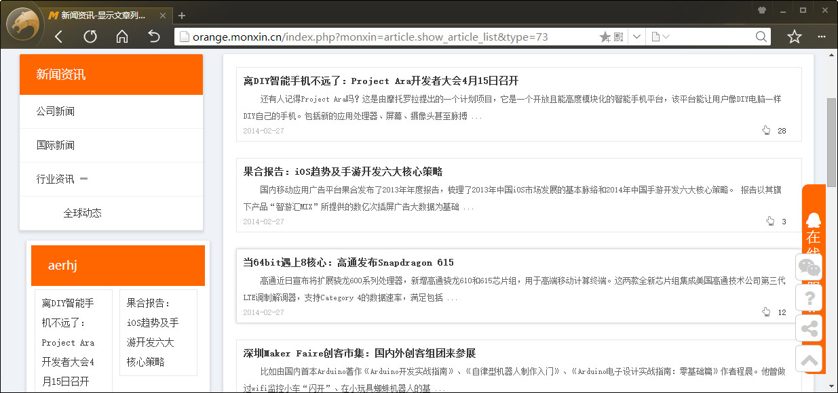Jump back to top with arrow
838x393 pixels.
point(809,359)
